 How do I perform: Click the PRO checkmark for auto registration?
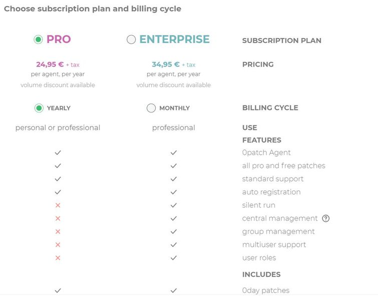pos(58,192)
